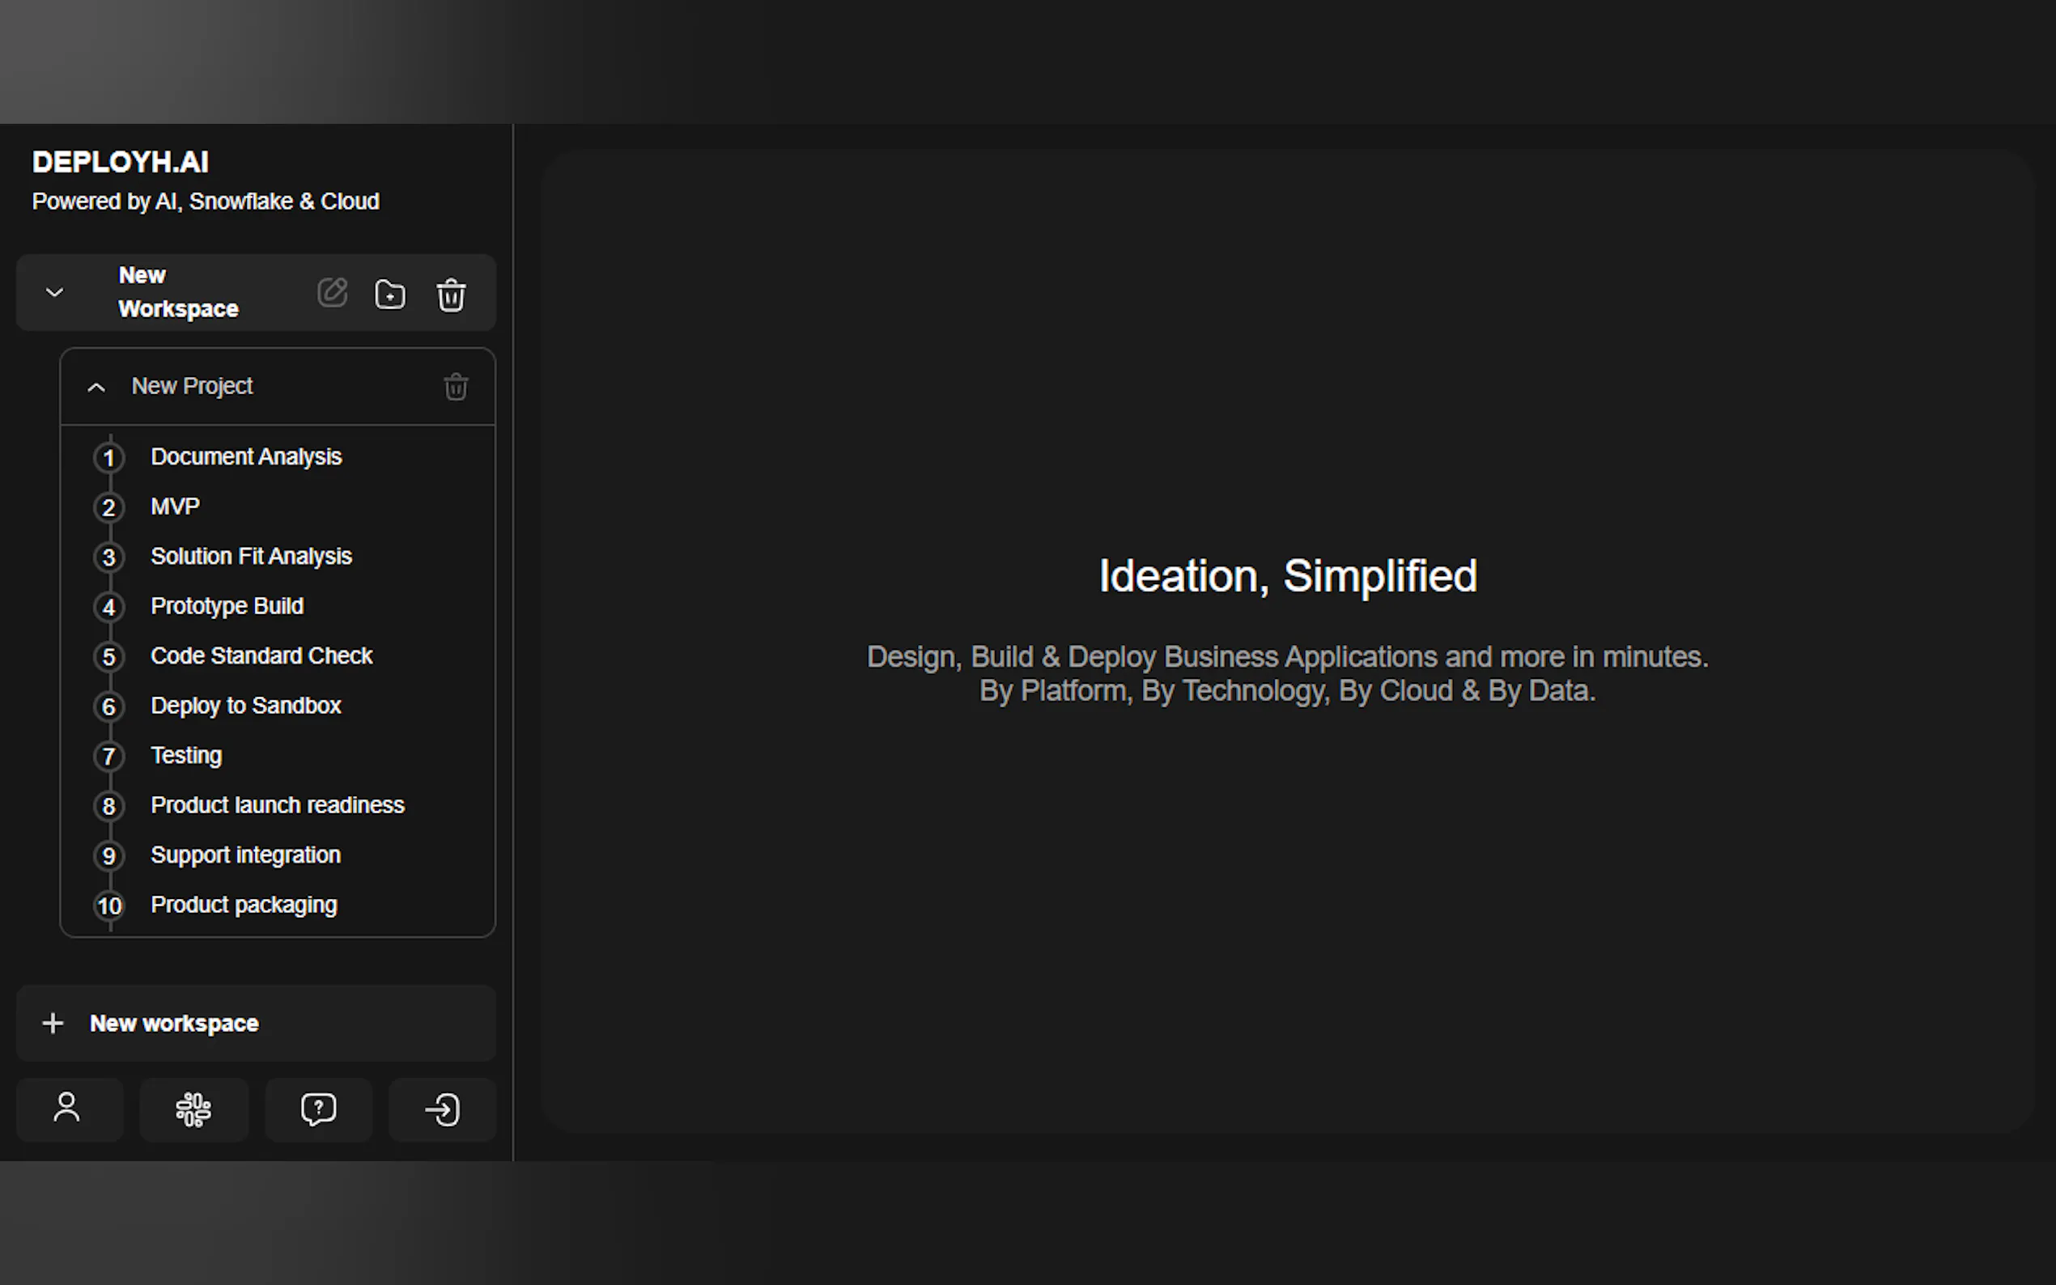Viewport: 2056px width, 1285px height.
Task: Collapse the New Project chevron
Action: [x=97, y=388]
